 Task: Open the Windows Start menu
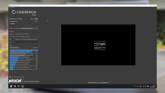pyautogui.click(x=11, y=86)
